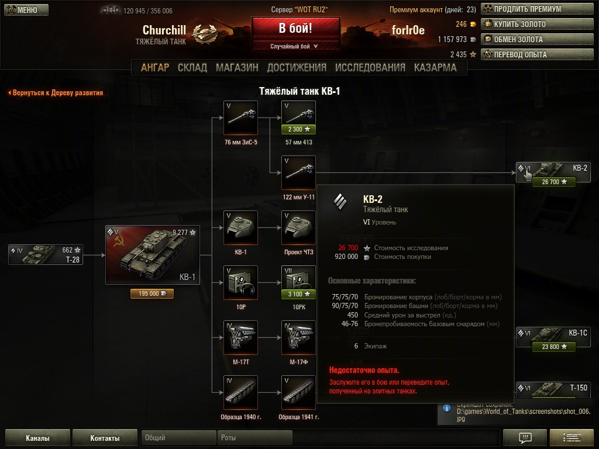The image size is (599, 449).
Task: Select the 76 мм ЗиС-5 gun module
Action: tap(240, 118)
